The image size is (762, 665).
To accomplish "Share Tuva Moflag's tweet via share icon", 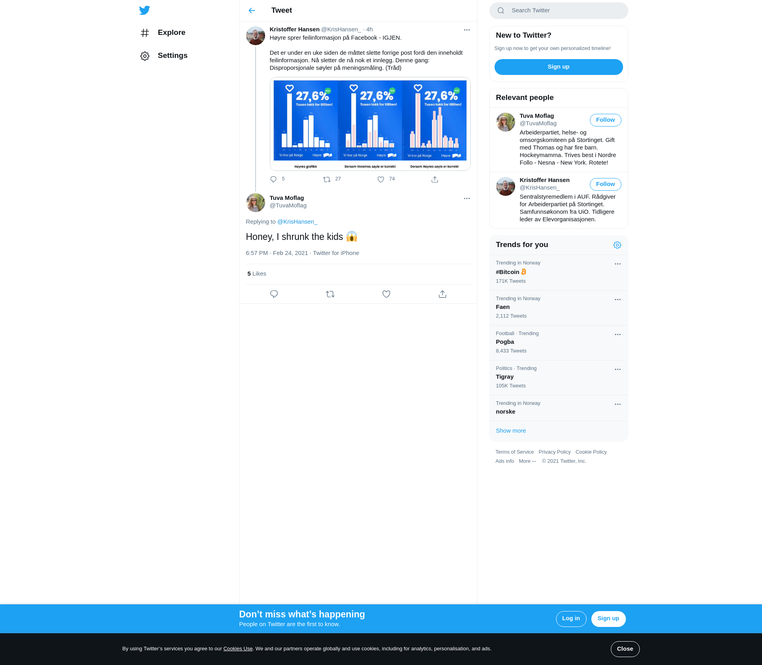I will [x=443, y=294].
